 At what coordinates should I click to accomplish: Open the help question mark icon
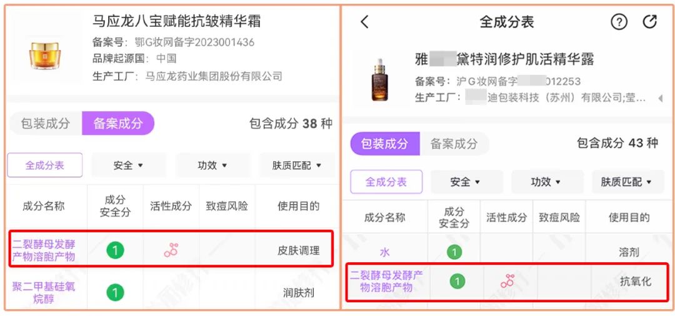coord(619,21)
